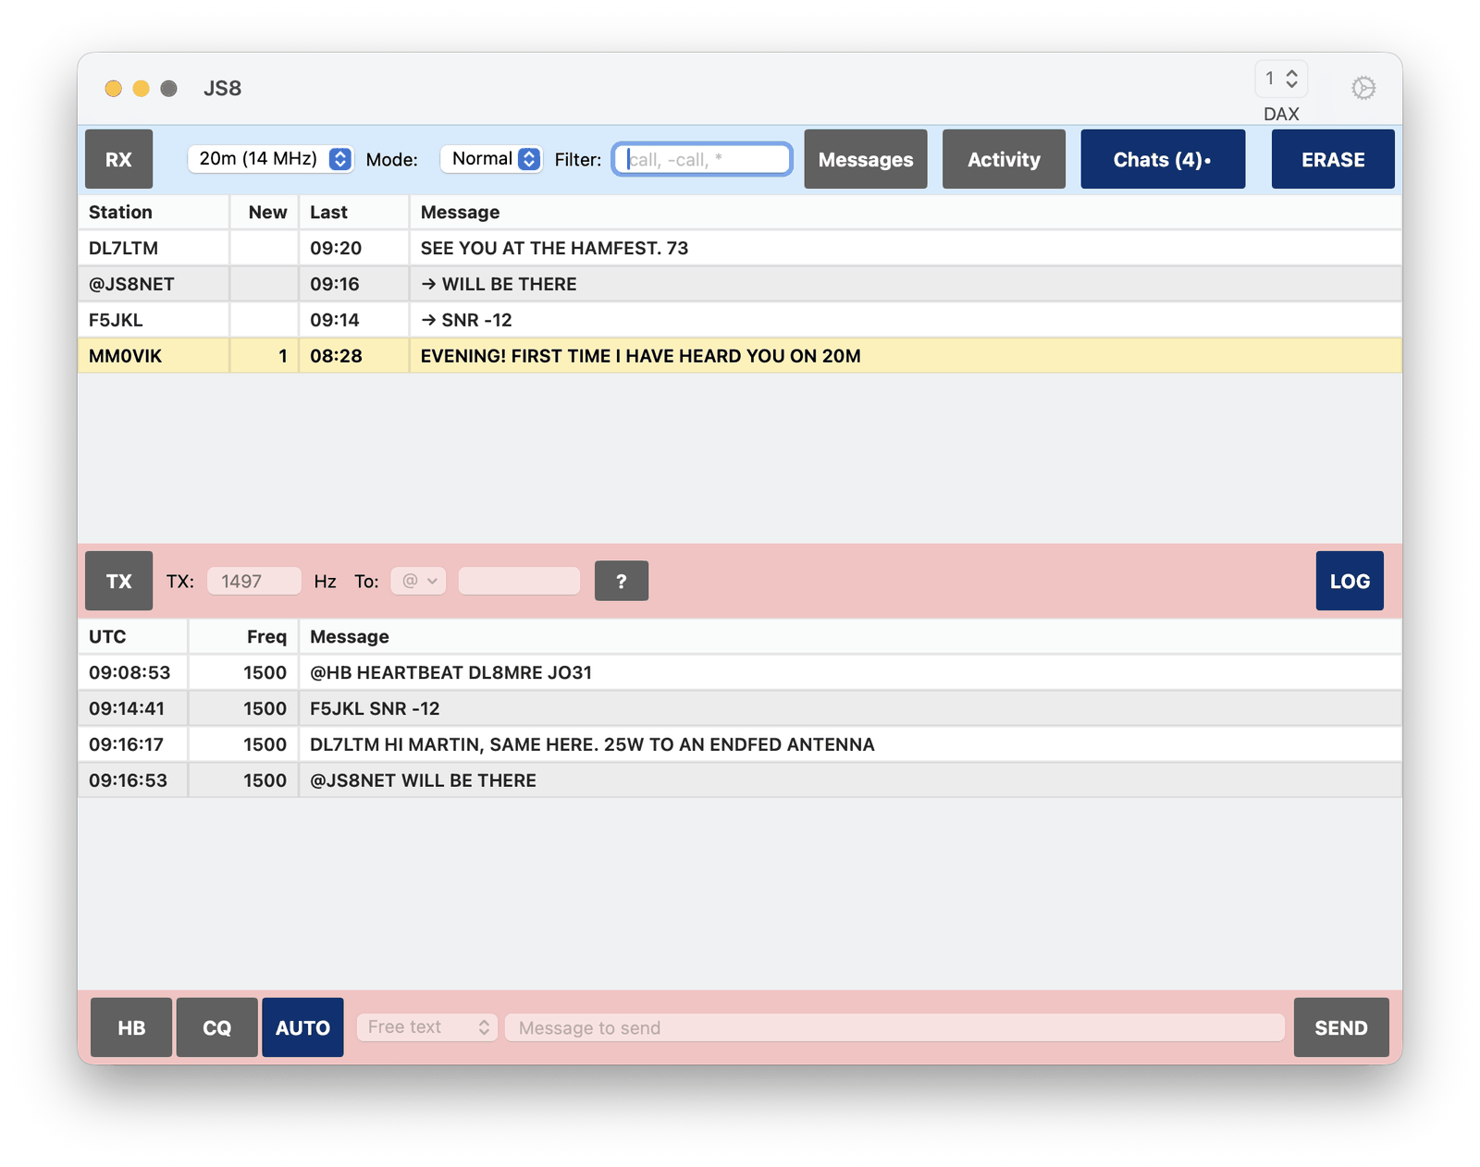Screen dimensions: 1480x1167
Task: Sort by the New column header
Action: click(265, 212)
